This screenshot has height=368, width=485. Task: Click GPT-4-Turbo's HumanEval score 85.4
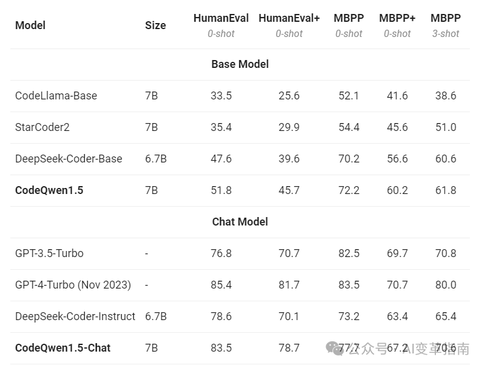[220, 285]
